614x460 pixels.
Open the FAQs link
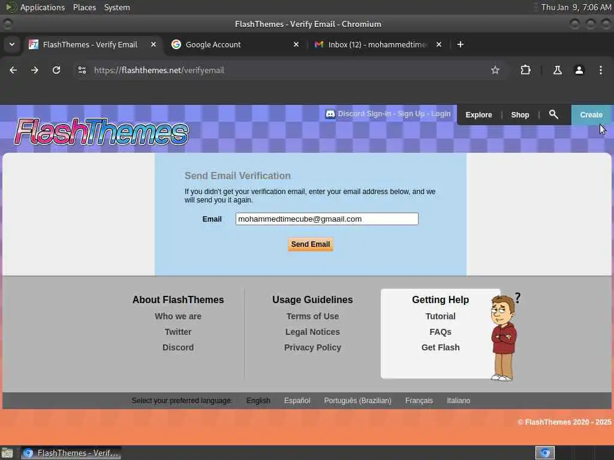pyautogui.click(x=440, y=332)
